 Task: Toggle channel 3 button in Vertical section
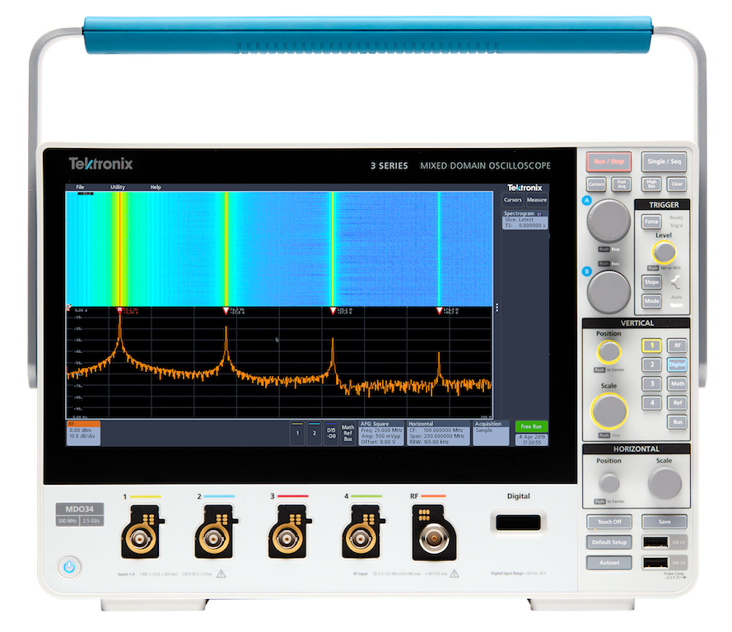651,383
